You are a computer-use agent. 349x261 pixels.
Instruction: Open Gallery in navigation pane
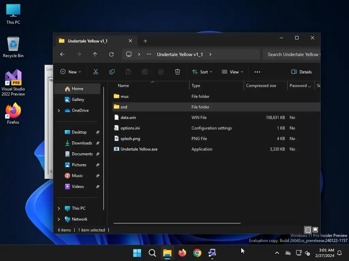pyautogui.click(x=77, y=100)
